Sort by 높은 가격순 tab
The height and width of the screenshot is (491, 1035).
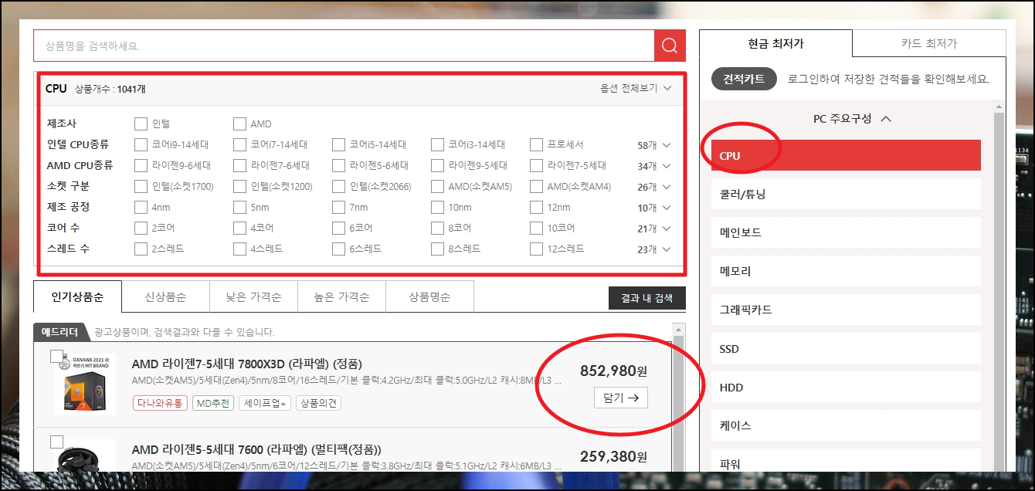point(341,296)
